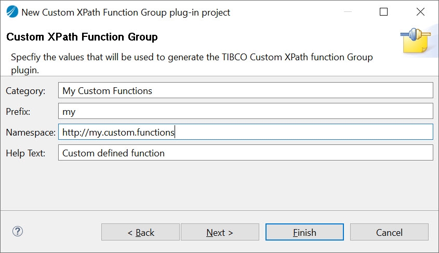Maximize the wizard dialog window
439x253 pixels.
tap(383, 12)
